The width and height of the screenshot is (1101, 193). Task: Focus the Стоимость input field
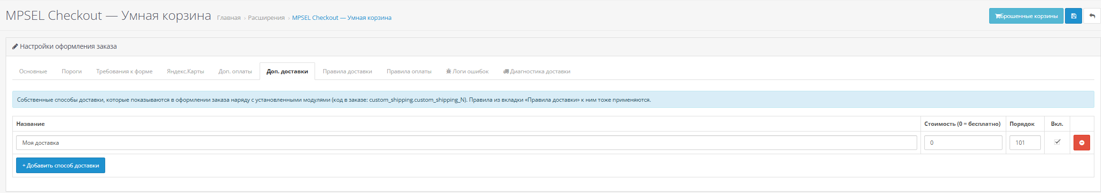pyautogui.click(x=963, y=143)
